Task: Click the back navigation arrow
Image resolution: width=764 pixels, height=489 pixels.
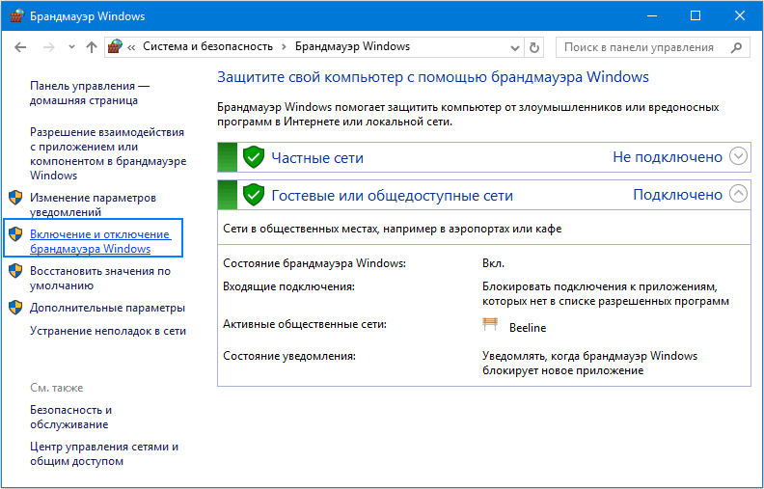Action: coord(20,47)
